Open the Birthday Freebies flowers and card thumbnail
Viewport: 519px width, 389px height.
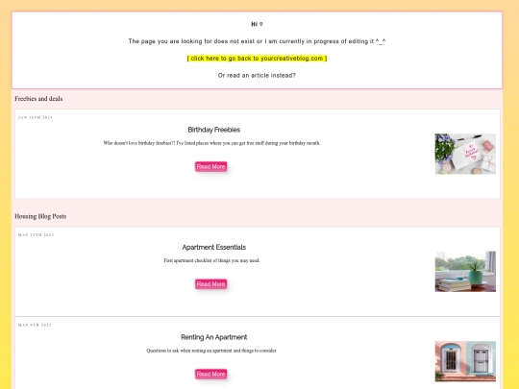pyautogui.click(x=465, y=154)
